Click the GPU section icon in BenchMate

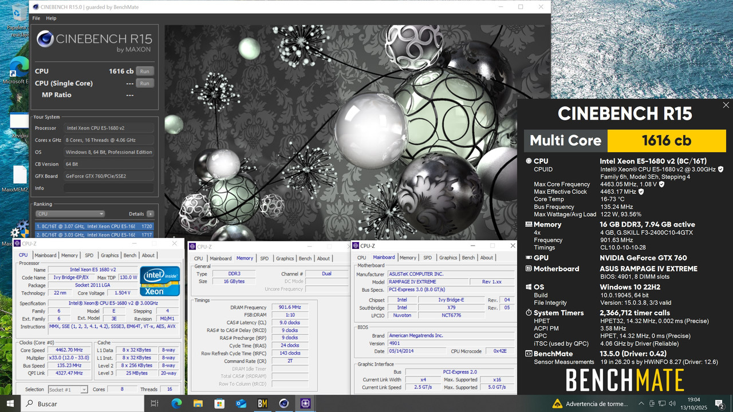click(529, 257)
